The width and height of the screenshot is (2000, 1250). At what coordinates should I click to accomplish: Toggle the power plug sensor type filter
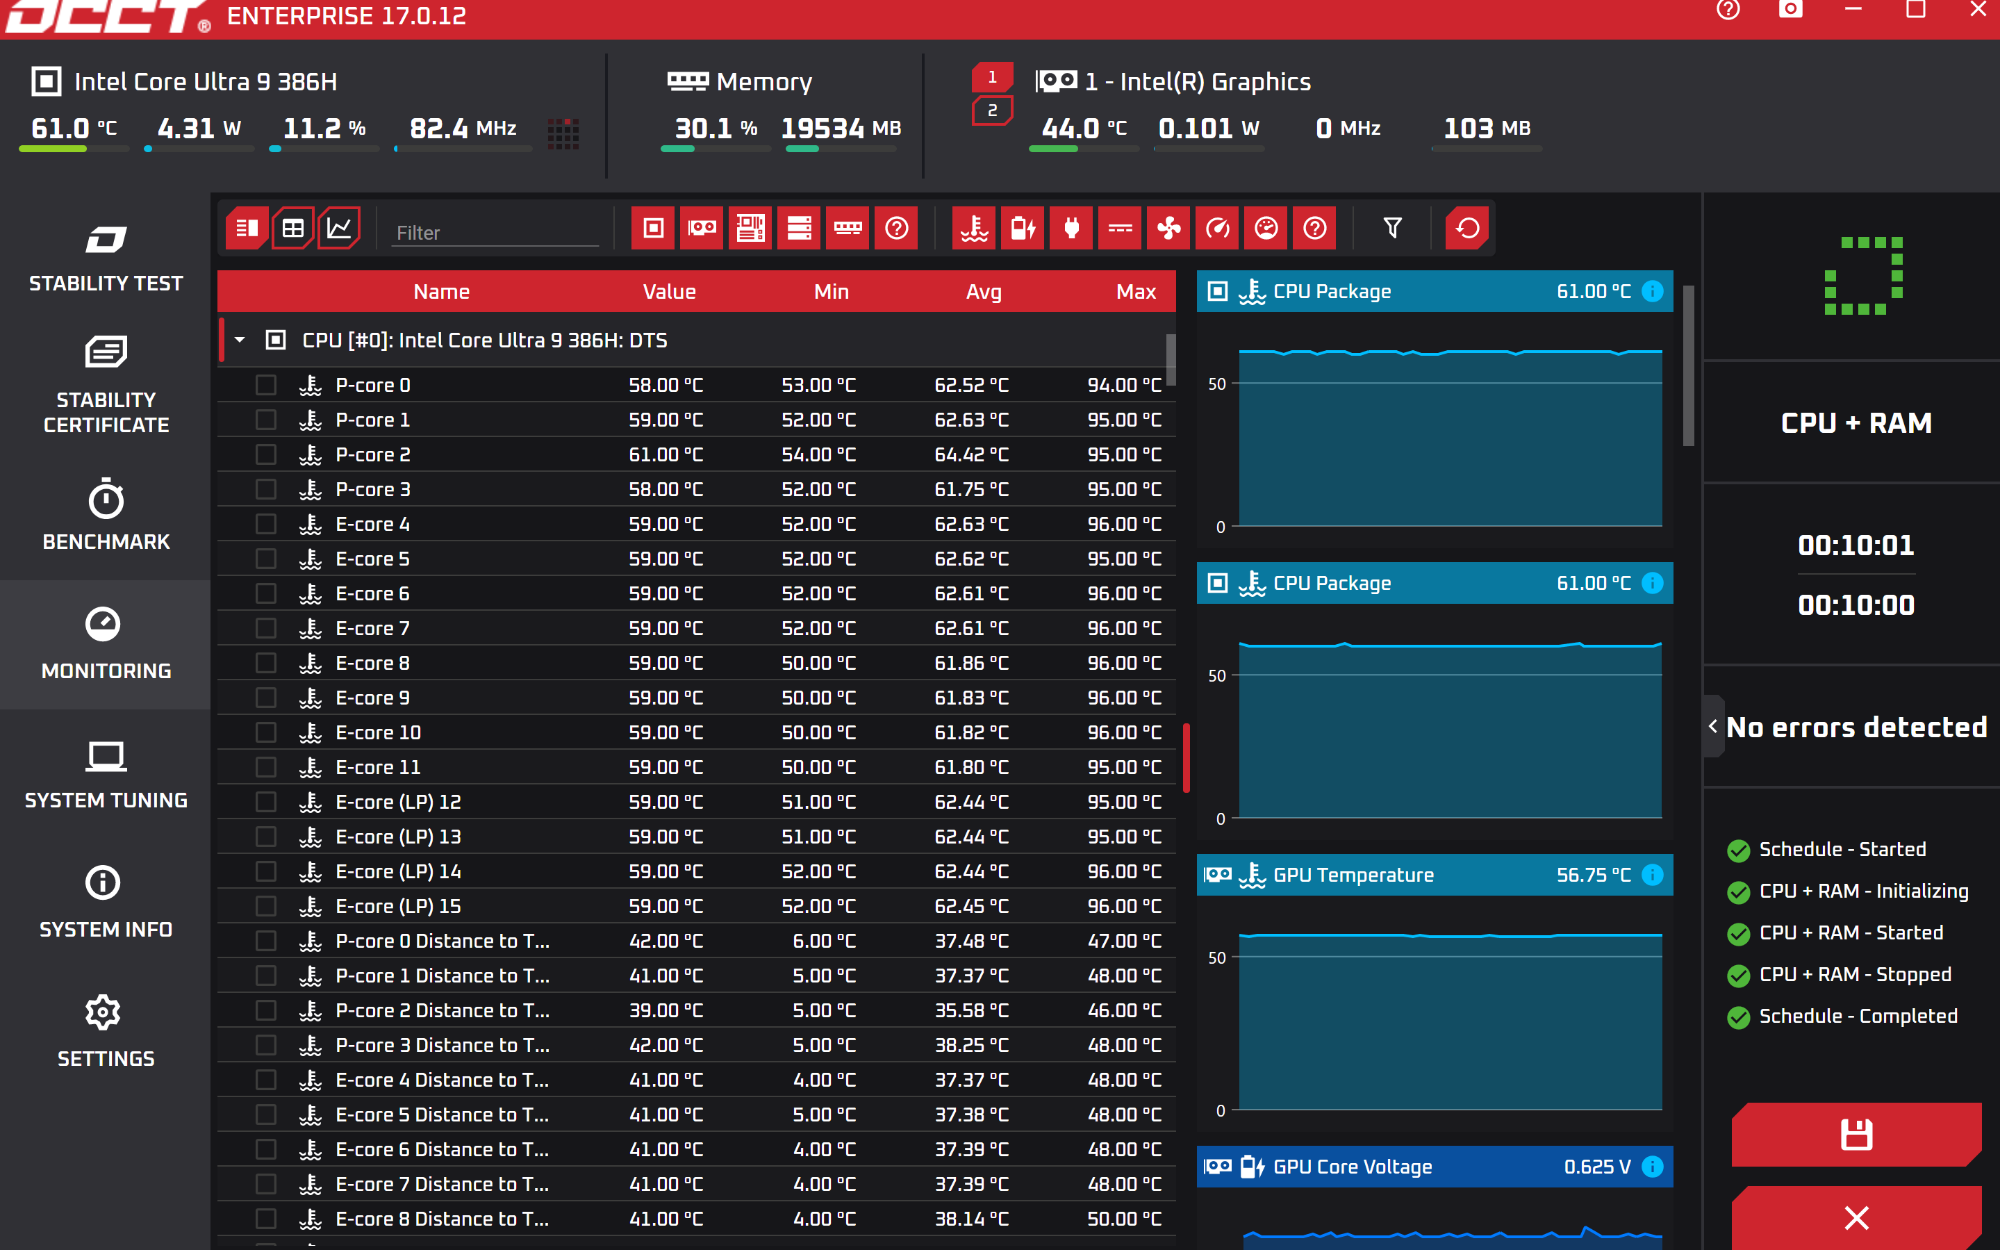[x=1071, y=228]
